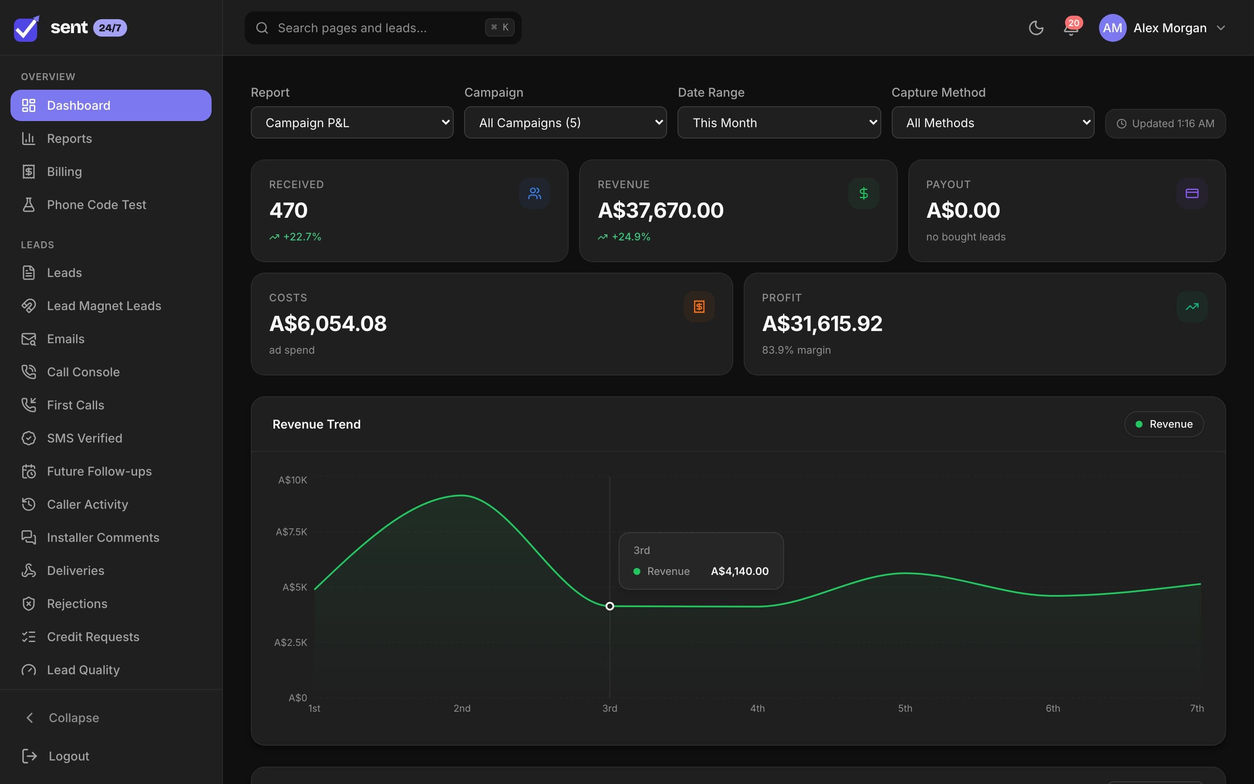Click the Payout card credit-card icon
The height and width of the screenshot is (784, 1254).
(x=1192, y=193)
